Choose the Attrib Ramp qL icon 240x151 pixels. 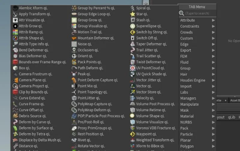(x=15, y=32)
